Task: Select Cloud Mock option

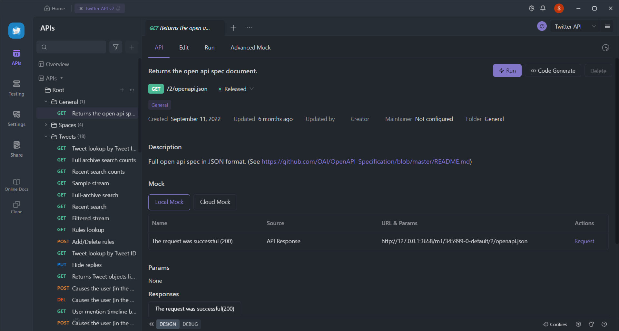Action: 215,202
